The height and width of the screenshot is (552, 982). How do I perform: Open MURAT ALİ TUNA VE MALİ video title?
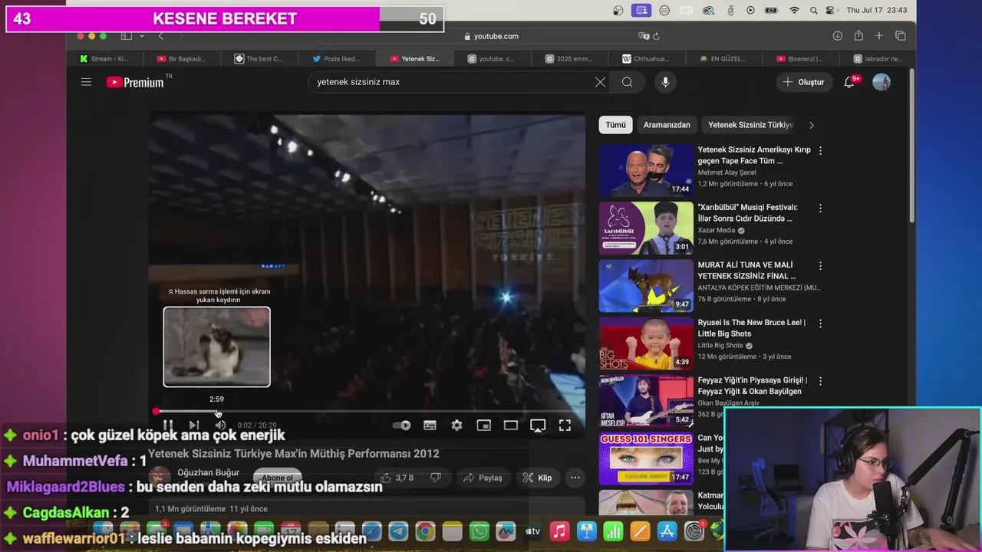pyautogui.click(x=746, y=271)
